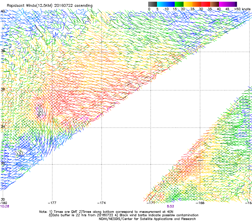Select the magenta 40-45 knots legend swatch
This screenshot has width=252, height=221.
pyautogui.click(x=223, y=4)
